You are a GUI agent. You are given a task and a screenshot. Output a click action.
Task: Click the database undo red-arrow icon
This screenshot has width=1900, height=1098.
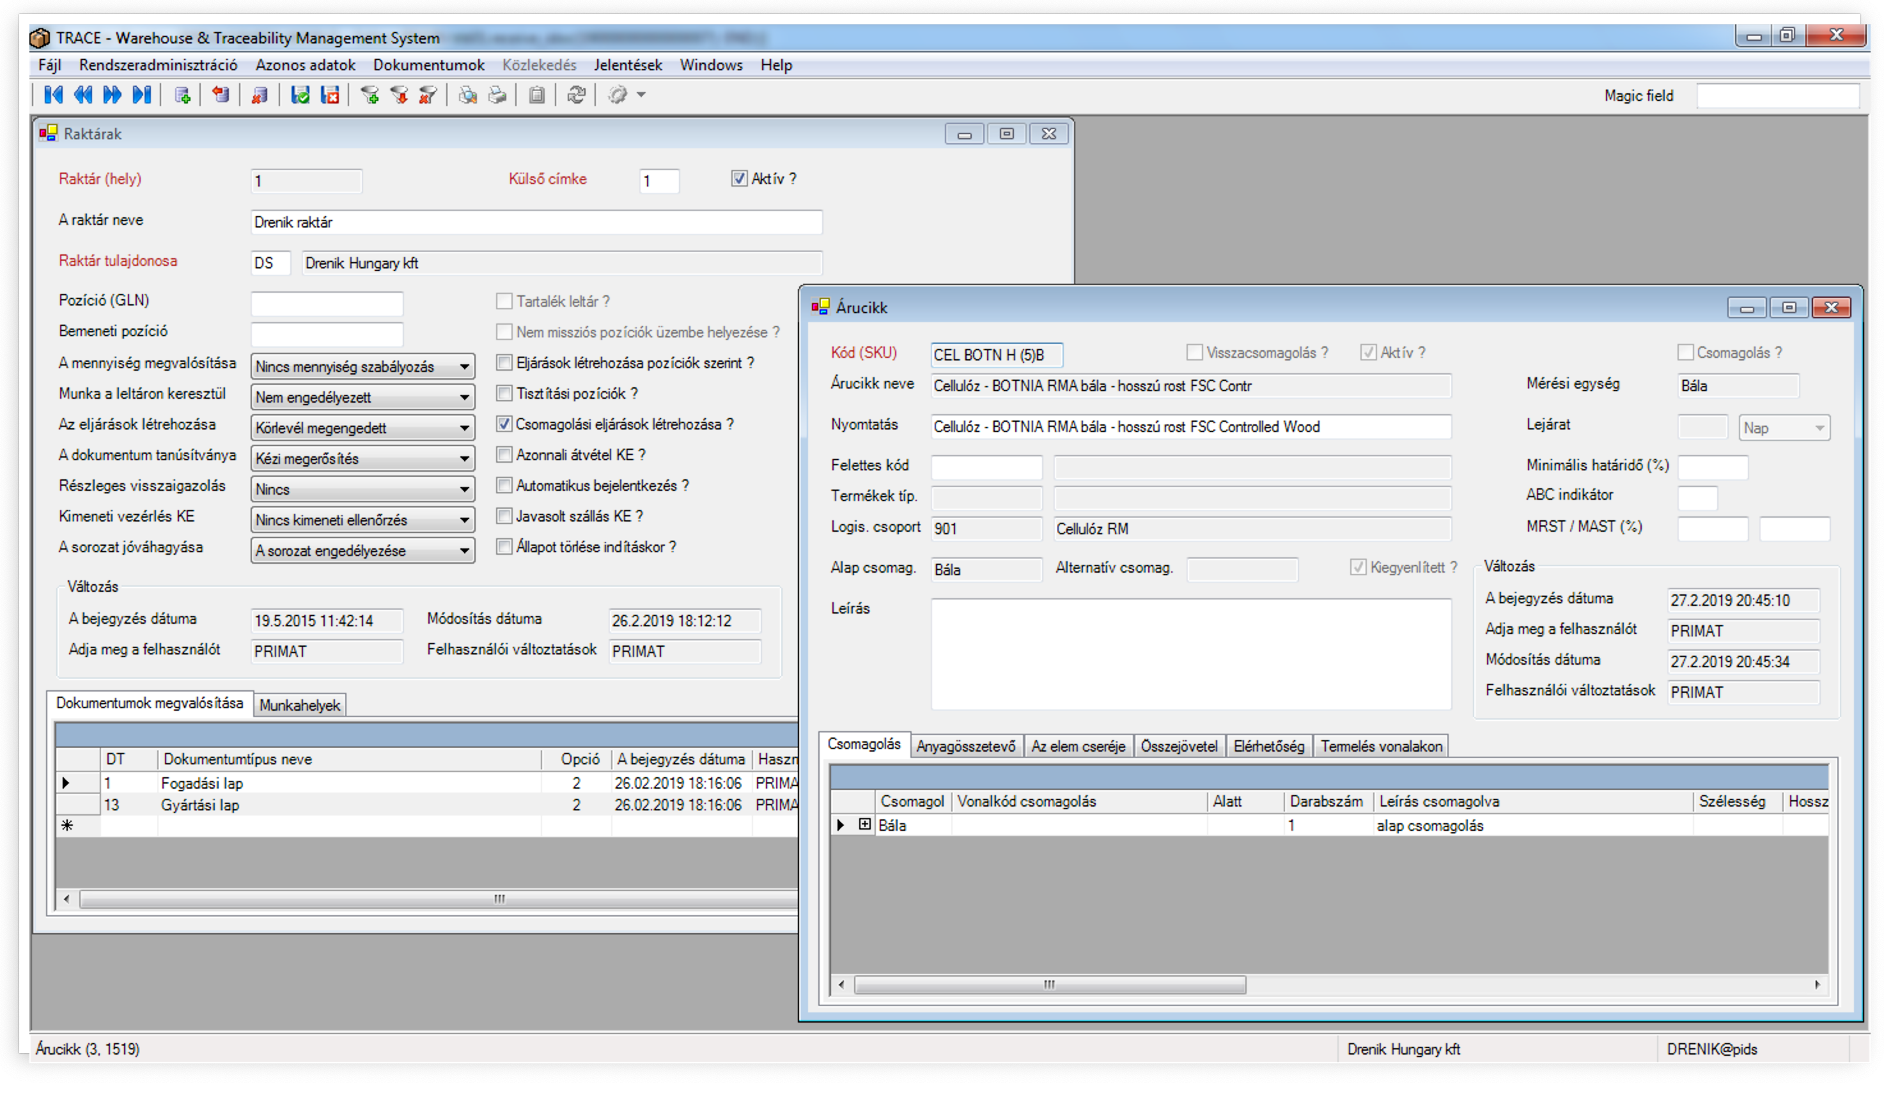tap(221, 95)
